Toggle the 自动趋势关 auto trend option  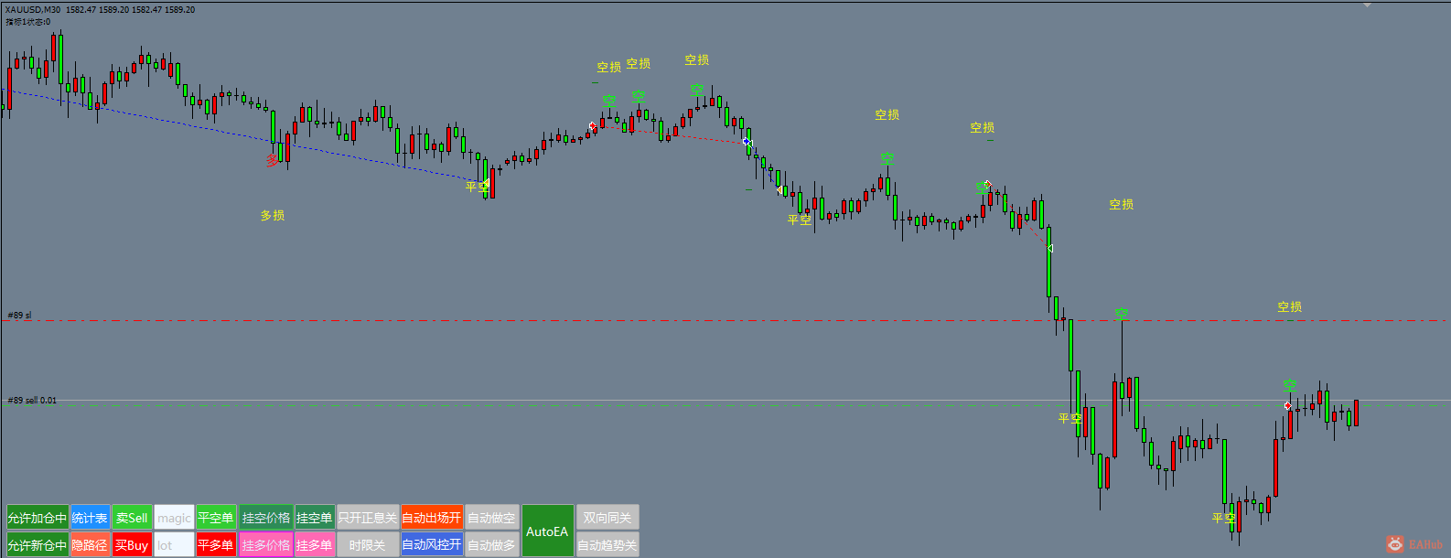pos(607,545)
